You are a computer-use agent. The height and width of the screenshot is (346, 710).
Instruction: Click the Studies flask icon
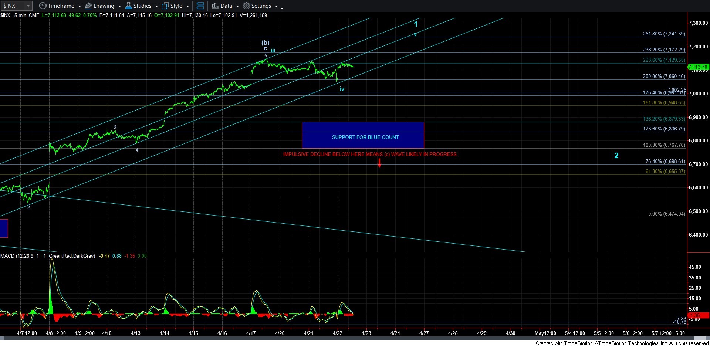click(x=129, y=6)
